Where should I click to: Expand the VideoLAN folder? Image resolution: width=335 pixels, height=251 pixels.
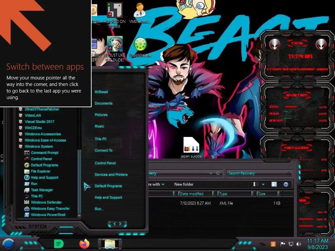[x=33, y=115]
